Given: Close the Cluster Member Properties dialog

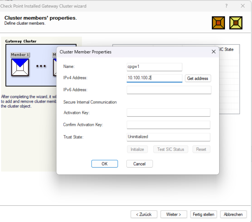Looking at the screenshot, I should point(214,52).
